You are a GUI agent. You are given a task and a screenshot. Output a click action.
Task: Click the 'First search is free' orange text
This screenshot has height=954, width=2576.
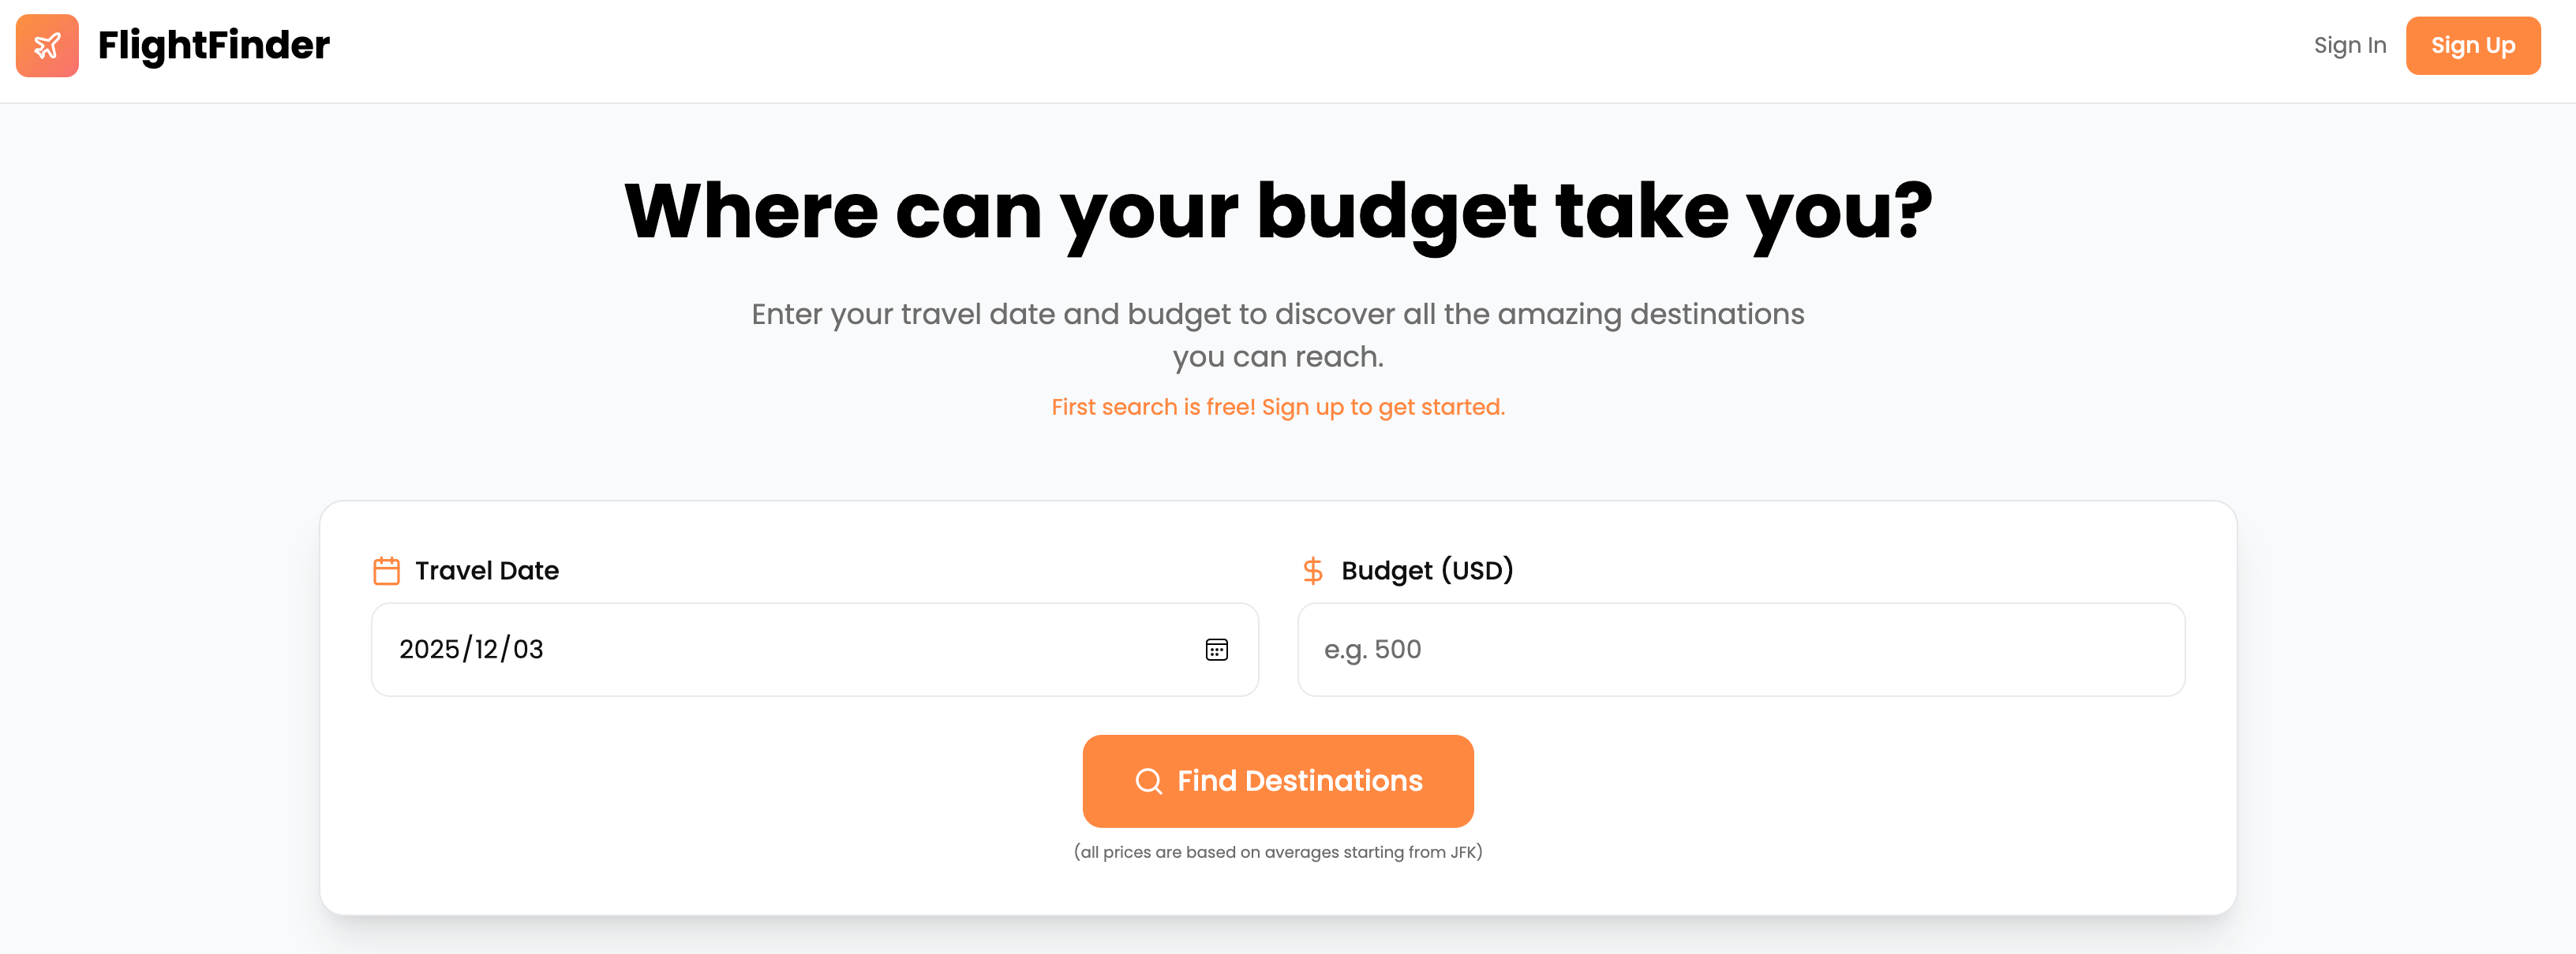click(1277, 407)
